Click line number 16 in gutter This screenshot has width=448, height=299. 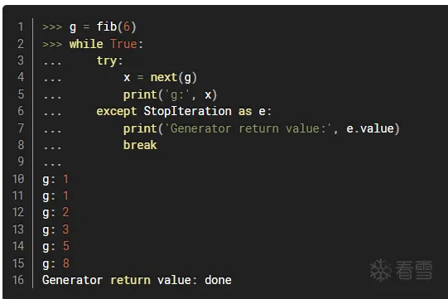[17, 280]
